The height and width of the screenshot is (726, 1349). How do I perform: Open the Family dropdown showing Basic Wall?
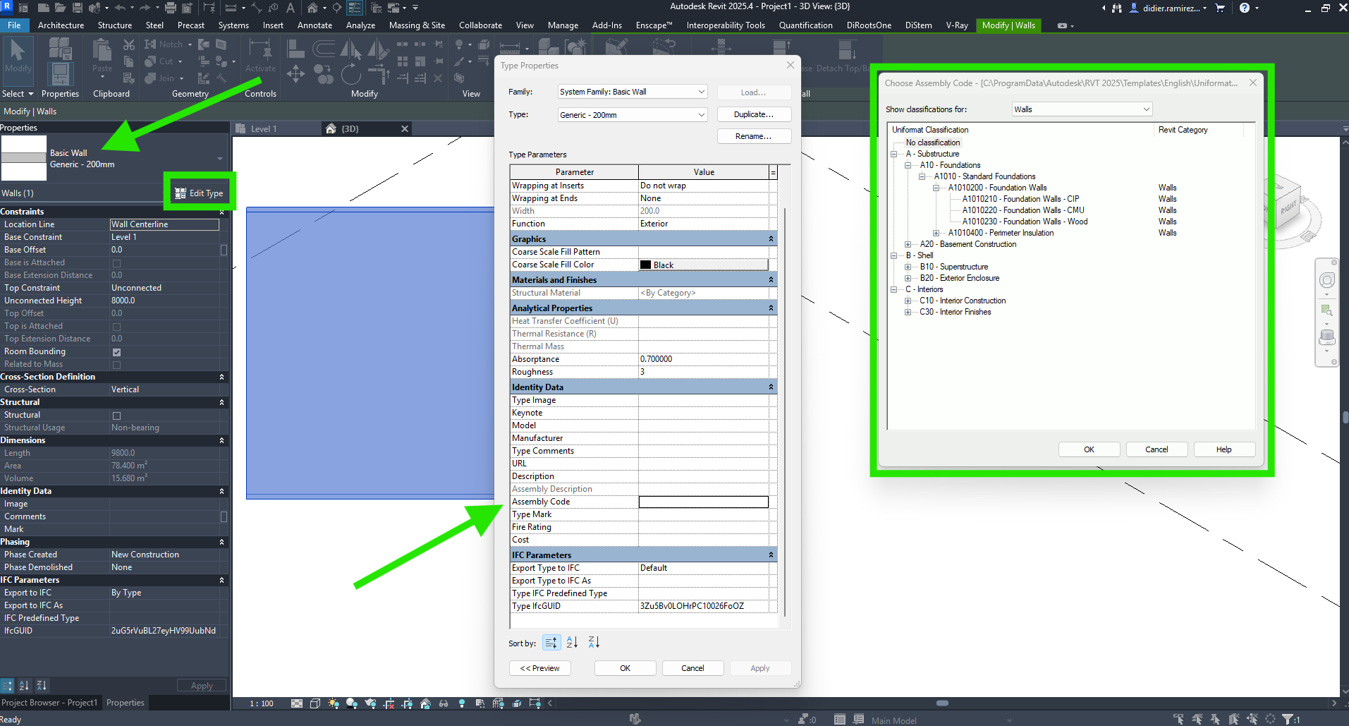pyautogui.click(x=630, y=92)
